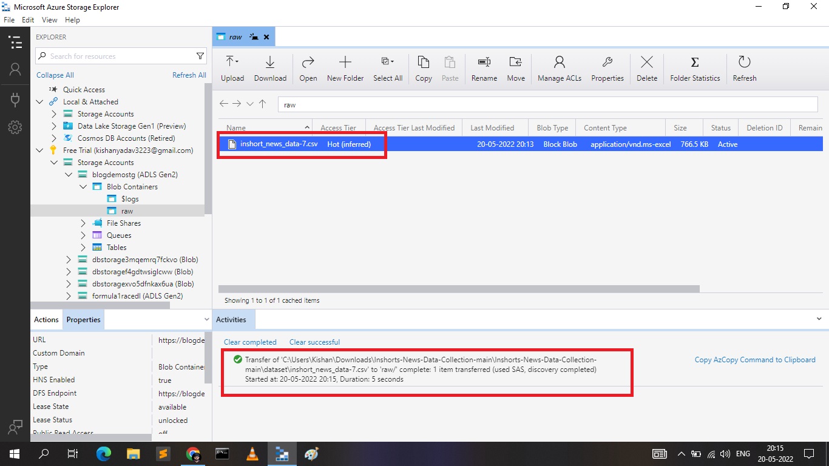Open blob Properties from toolbar
Screen dimensions: 829x466
coord(607,69)
